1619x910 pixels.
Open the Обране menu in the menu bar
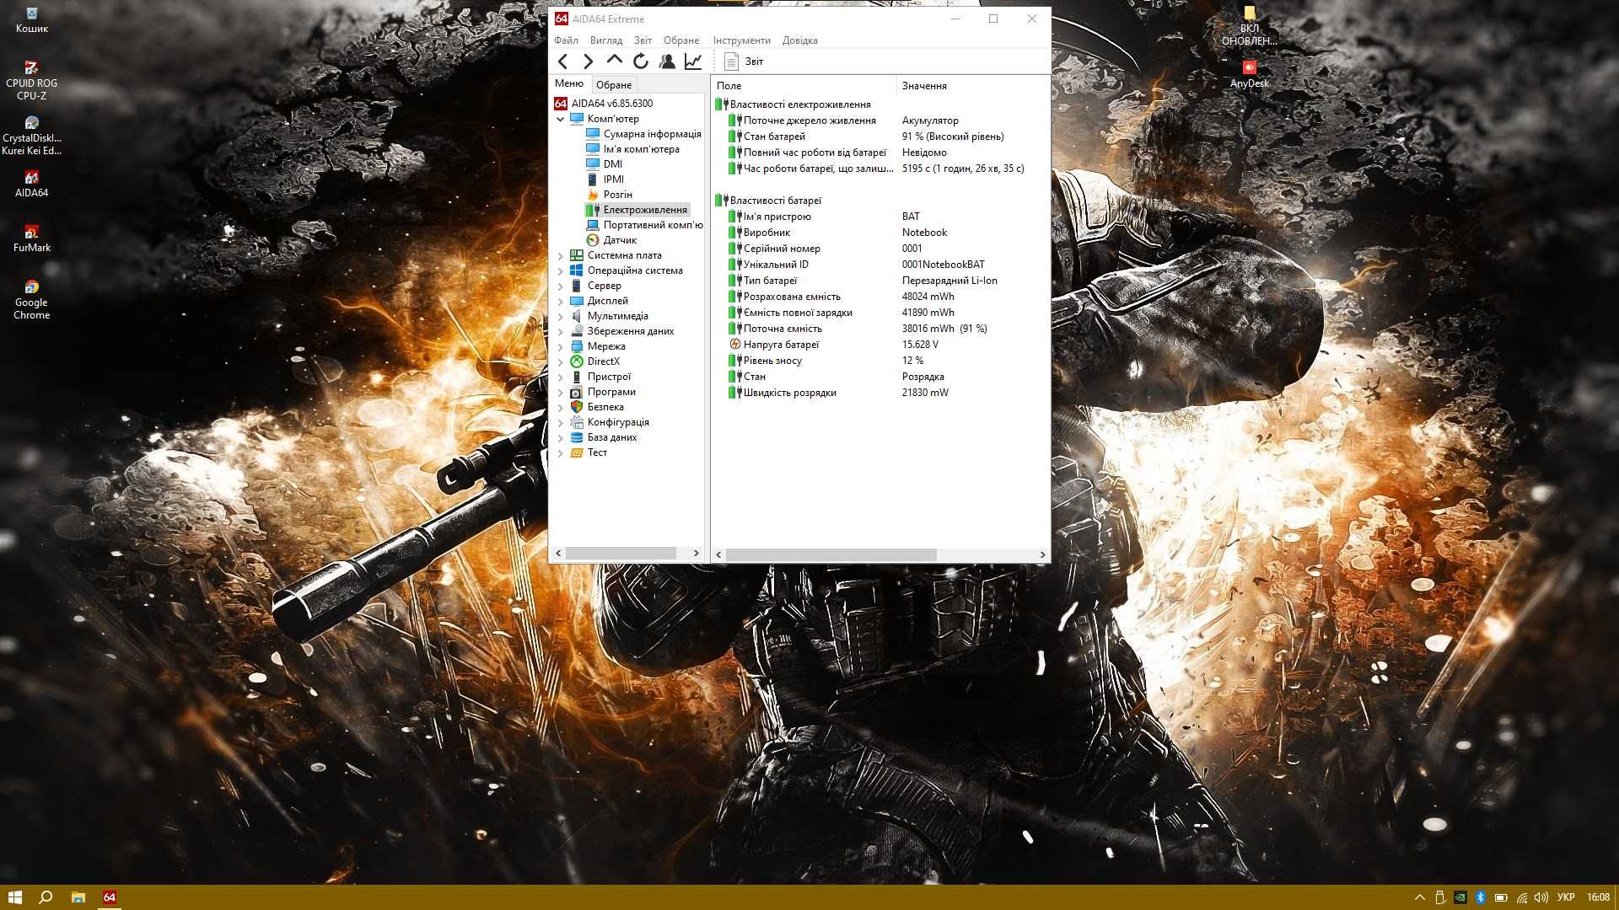681,40
